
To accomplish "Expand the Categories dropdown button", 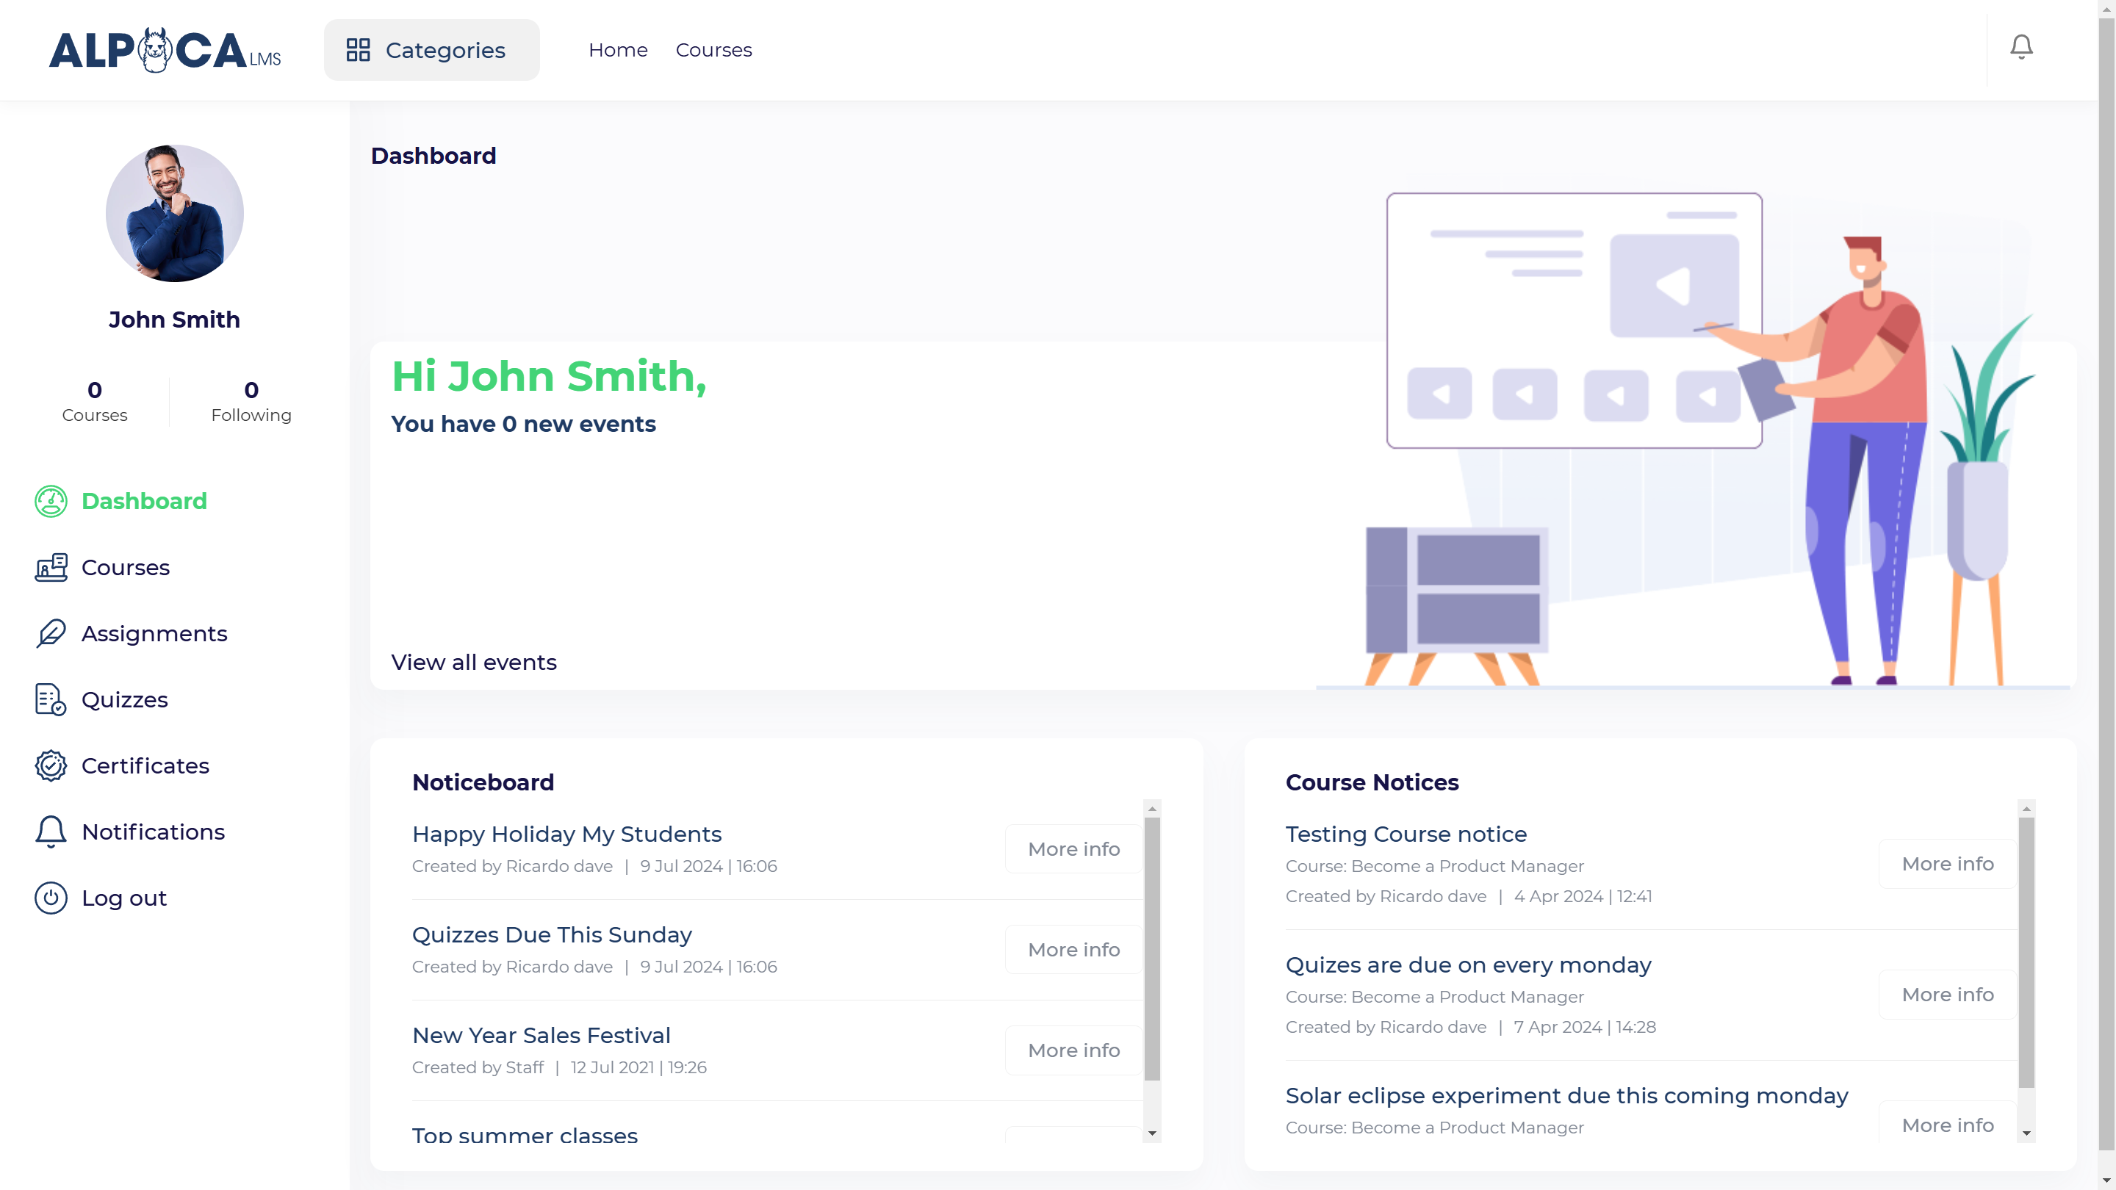I will pyautogui.click(x=432, y=50).
